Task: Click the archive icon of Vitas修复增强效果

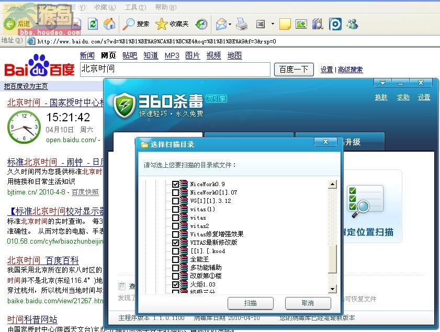Action: pos(184,234)
